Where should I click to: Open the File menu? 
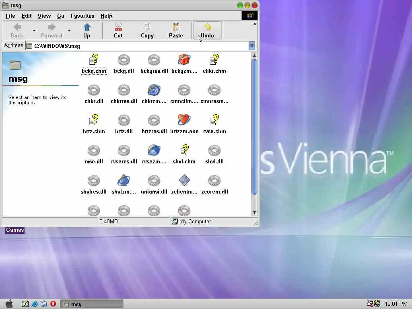tap(10, 16)
